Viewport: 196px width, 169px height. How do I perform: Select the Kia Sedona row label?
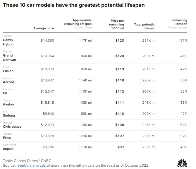9,115
